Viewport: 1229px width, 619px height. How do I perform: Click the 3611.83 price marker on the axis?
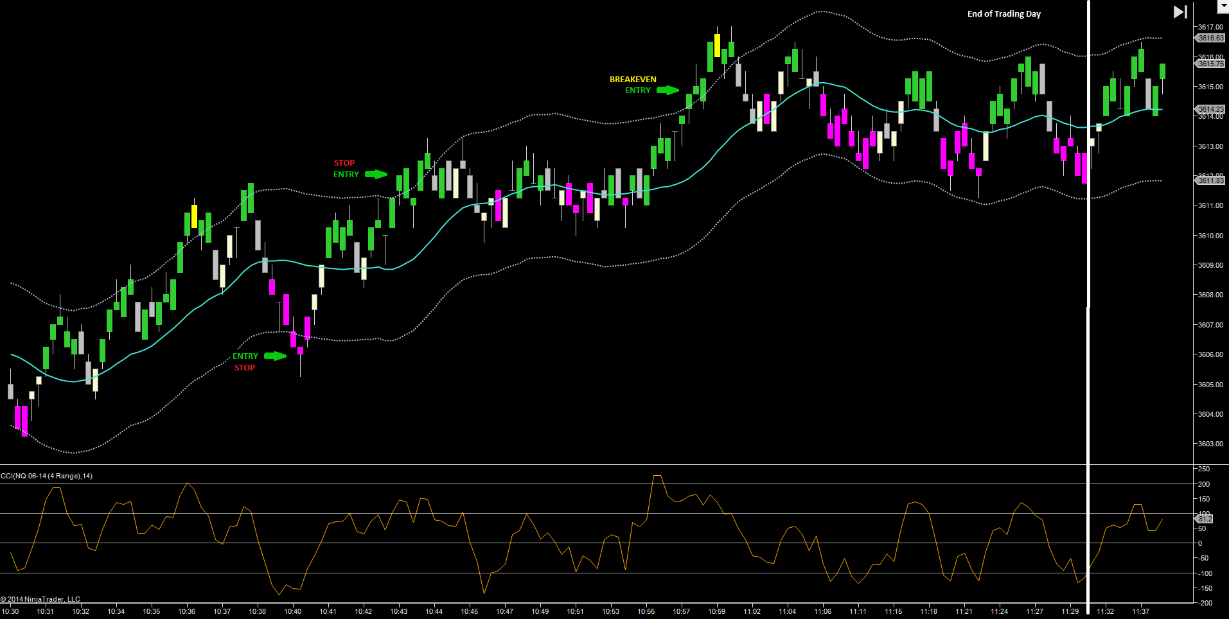pos(1211,180)
